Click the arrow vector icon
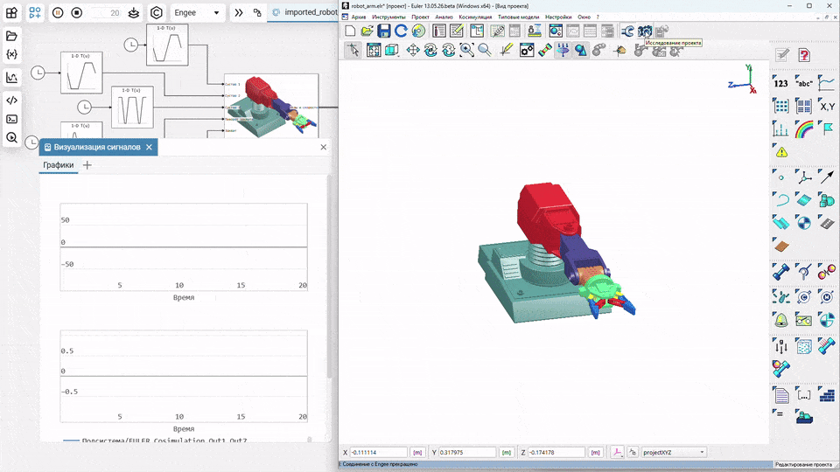Image resolution: width=840 pixels, height=472 pixels. pyautogui.click(x=827, y=176)
